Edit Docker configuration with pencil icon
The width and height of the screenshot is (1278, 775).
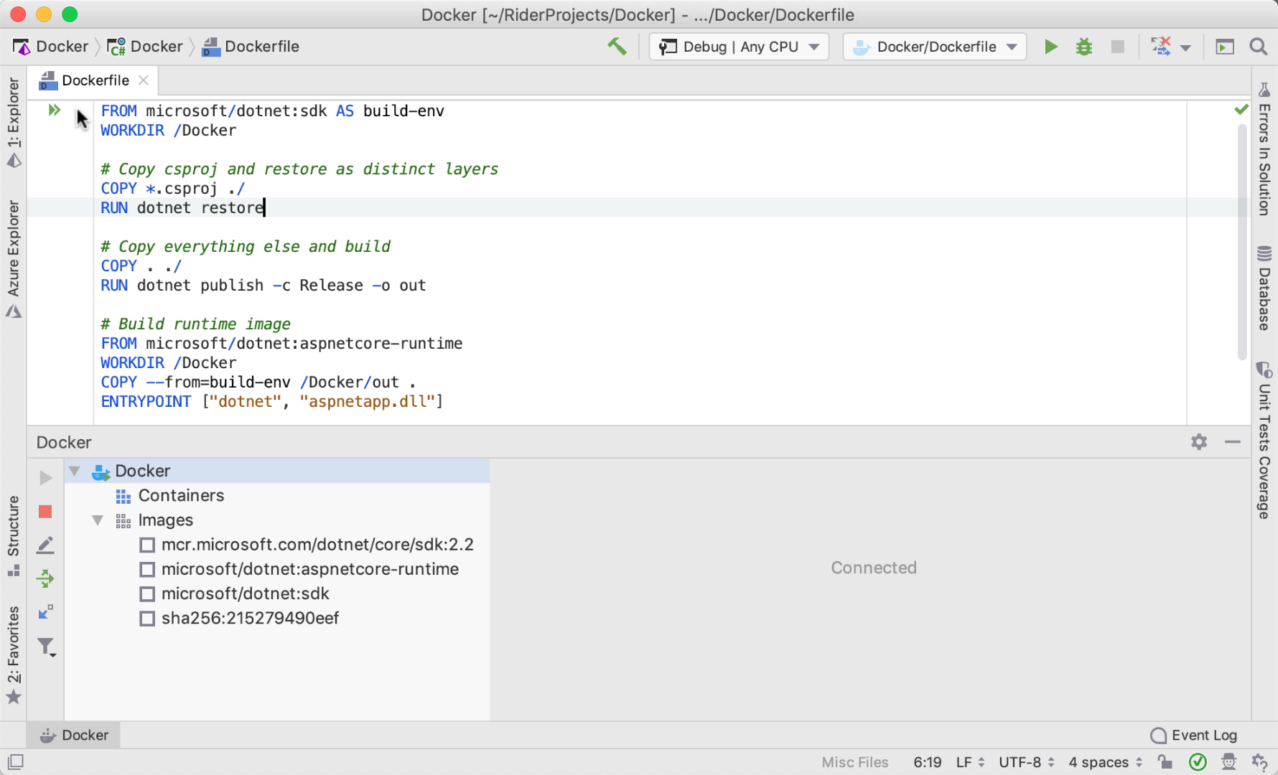(x=45, y=545)
